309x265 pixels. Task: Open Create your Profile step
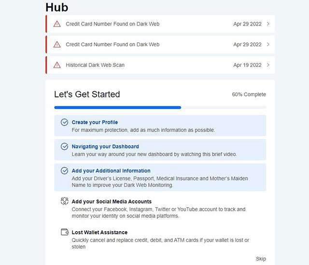[95, 122]
